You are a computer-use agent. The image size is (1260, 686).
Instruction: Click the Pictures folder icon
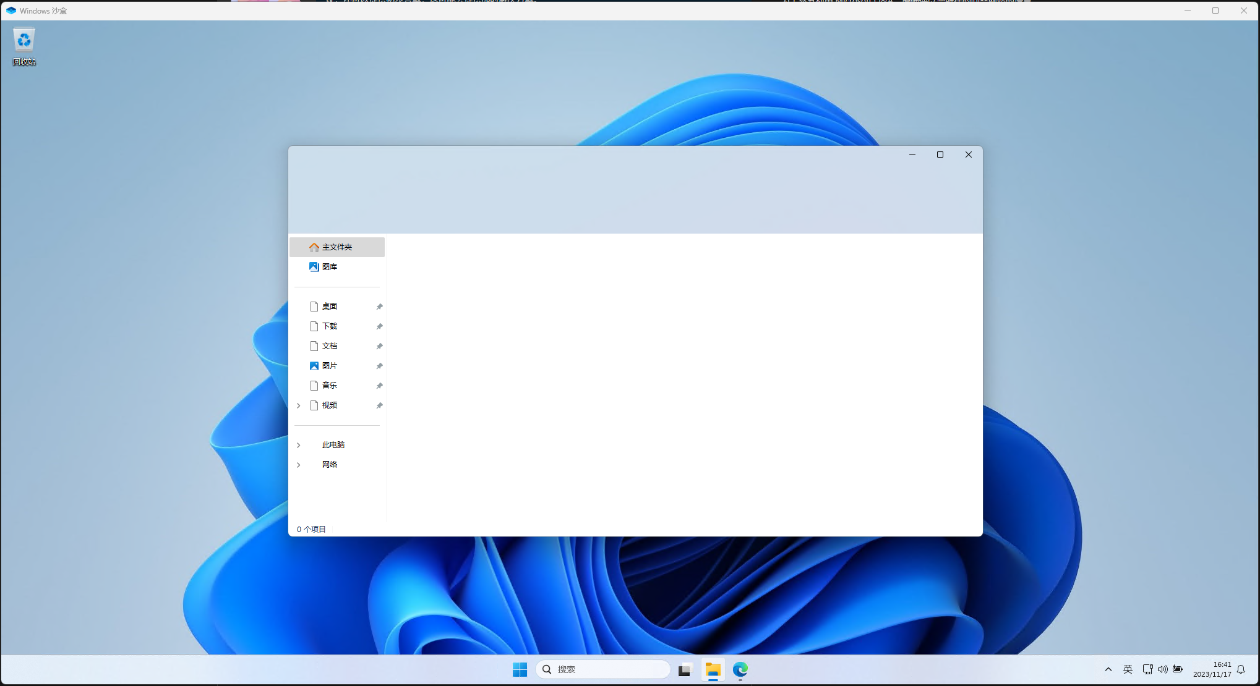tap(314, 366)
